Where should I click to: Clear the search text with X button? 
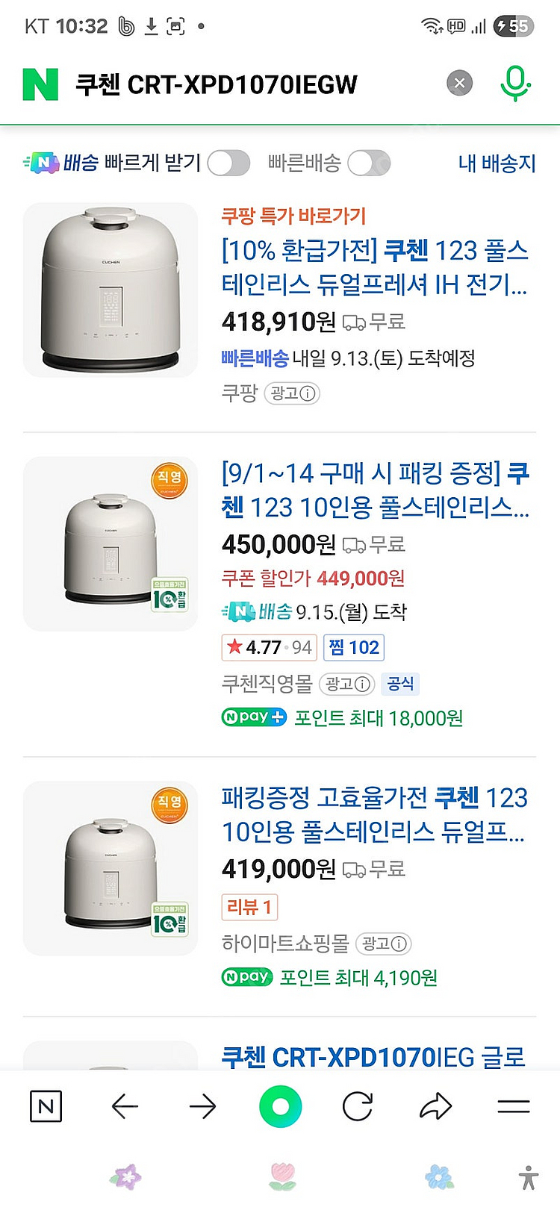pos(459,83)
